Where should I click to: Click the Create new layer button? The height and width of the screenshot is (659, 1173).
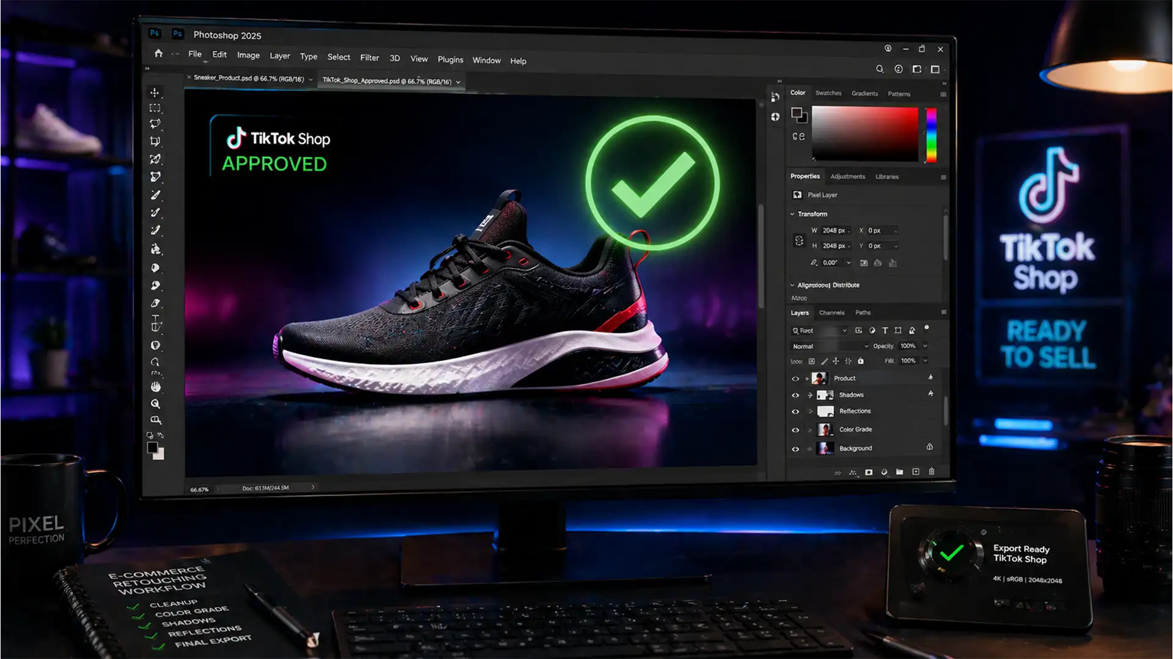pos(916,472)
